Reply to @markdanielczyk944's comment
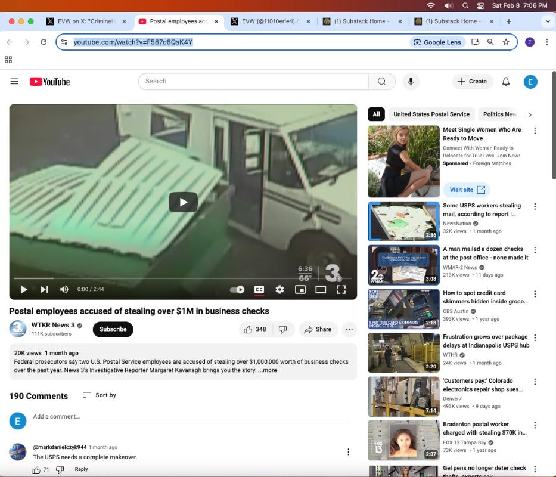556x477 pixels. (81, 469)
